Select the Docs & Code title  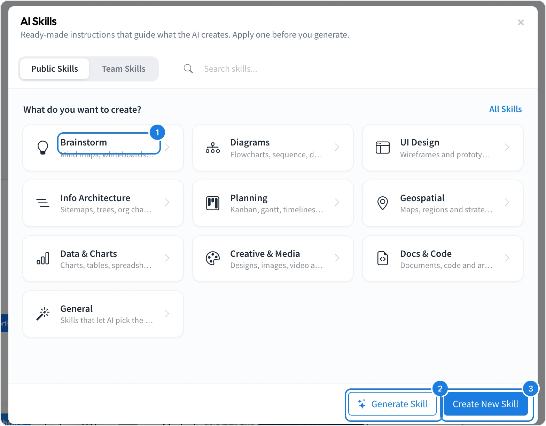[426, 254]
